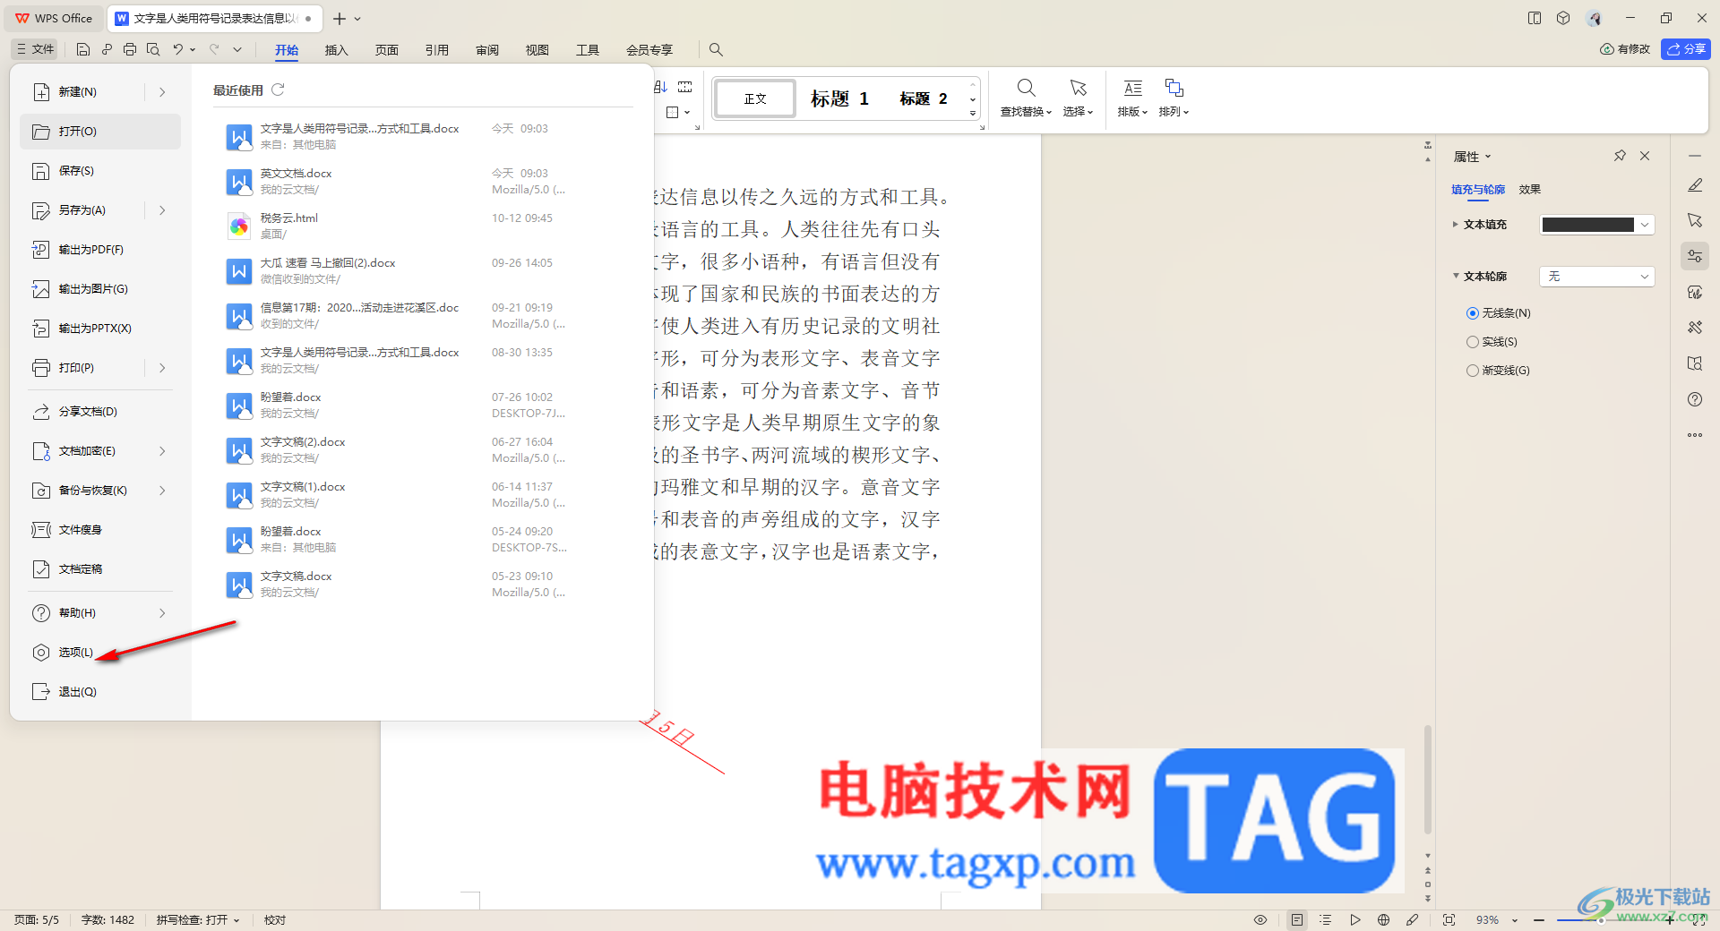Switch to the 引用 ribbon tab
The image size is (1720, 931).
[436, 50]
